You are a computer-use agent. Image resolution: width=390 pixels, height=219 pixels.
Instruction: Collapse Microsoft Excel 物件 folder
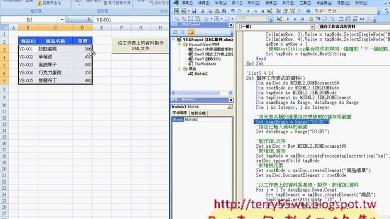(180, 44)
